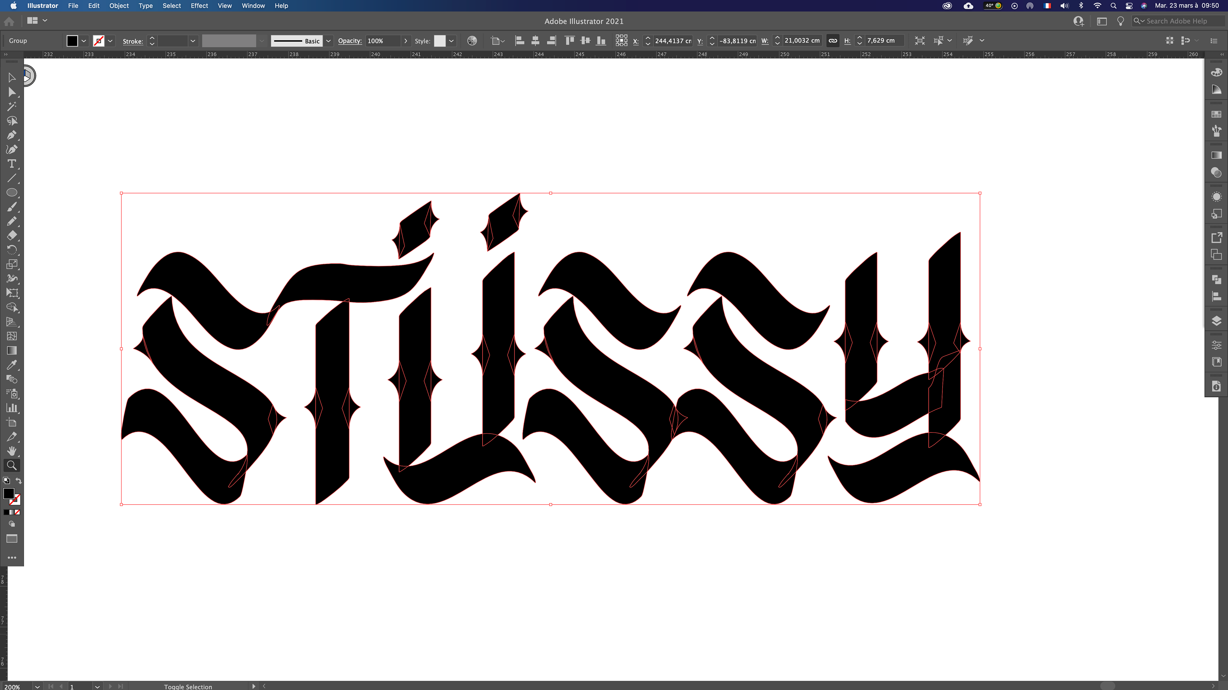Click the Stroke panel link

pyautogui.click(x=132, y=42)
